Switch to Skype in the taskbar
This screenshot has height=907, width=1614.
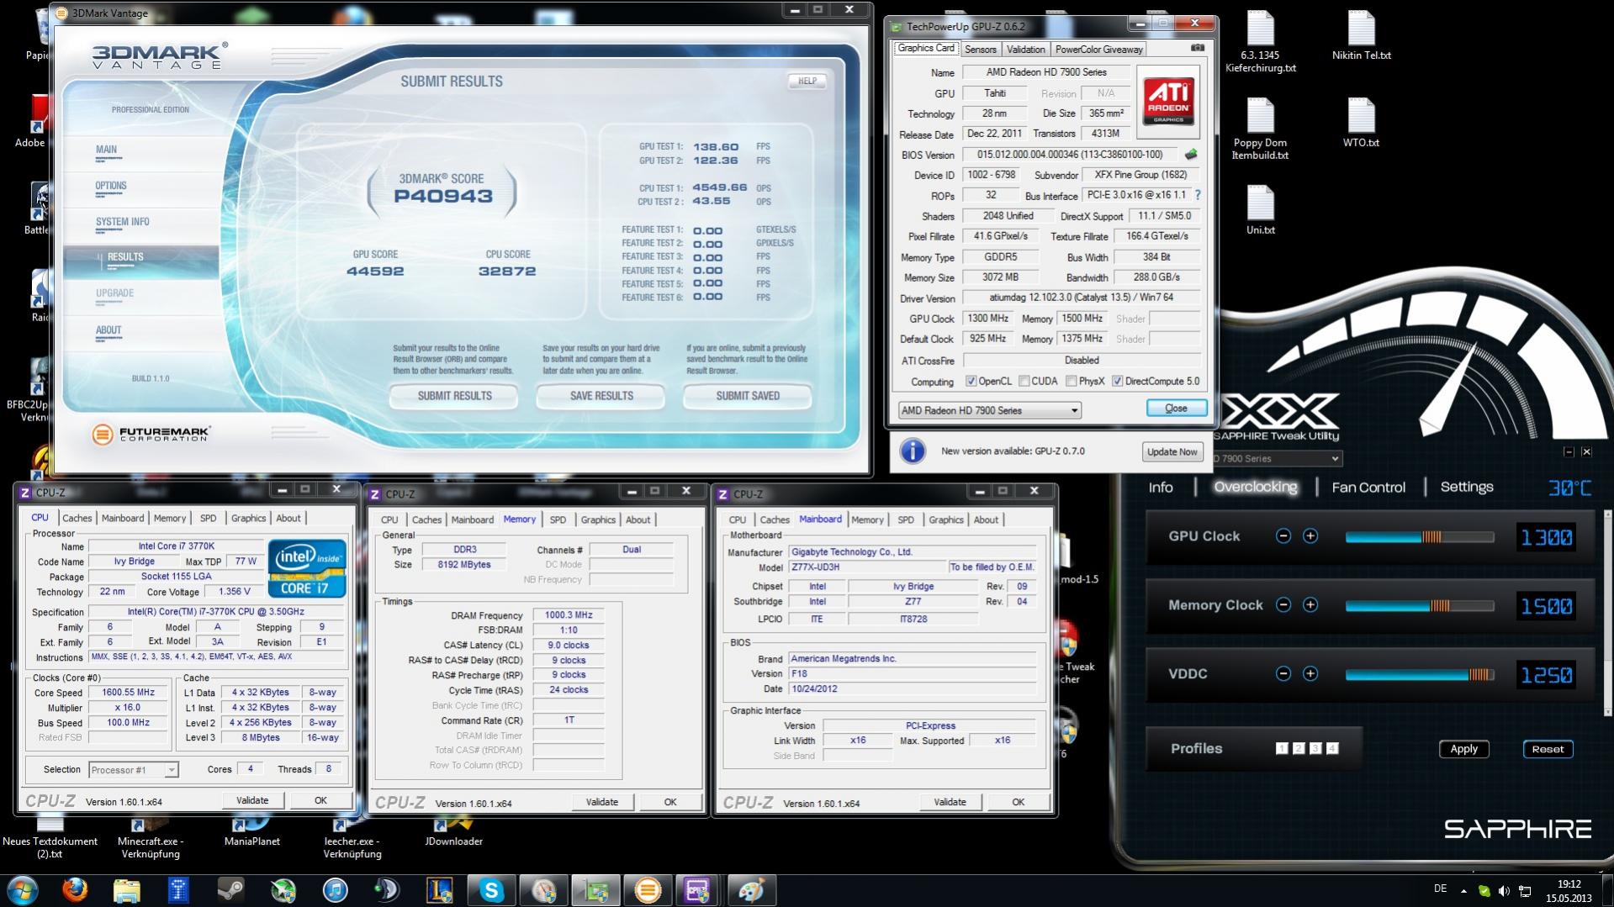(491, 890)
